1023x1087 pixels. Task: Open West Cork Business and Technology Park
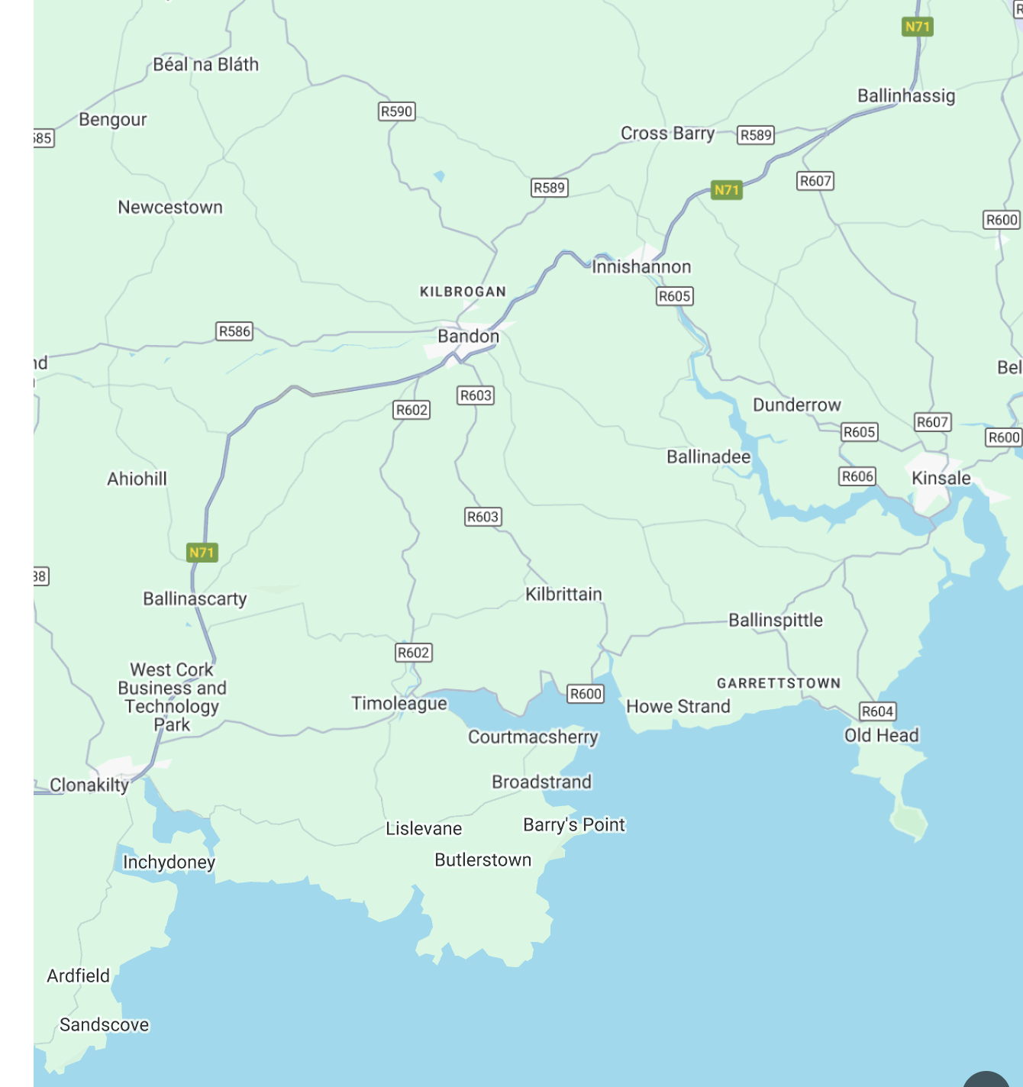pyautogui.click(x=173, y=697)
